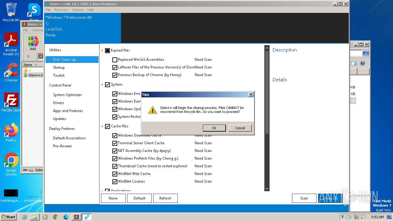
Task: Toggle the Expired files checkbox
Action: (107, 51)
